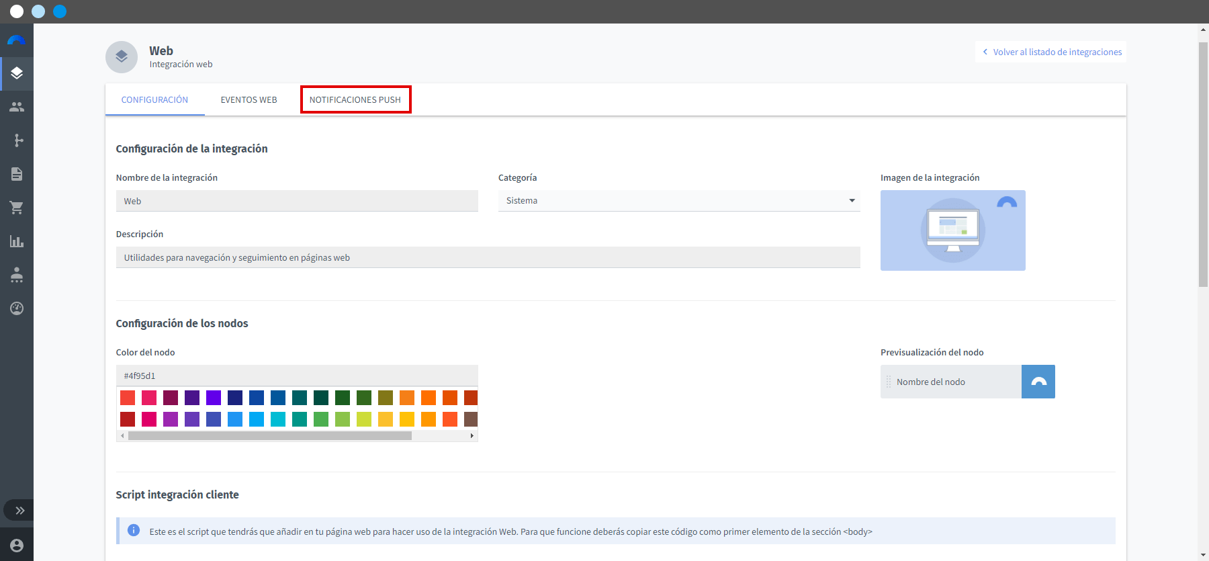Switch to the Configuración tab
Screen dimensions: 1209x561
point(154,99)
